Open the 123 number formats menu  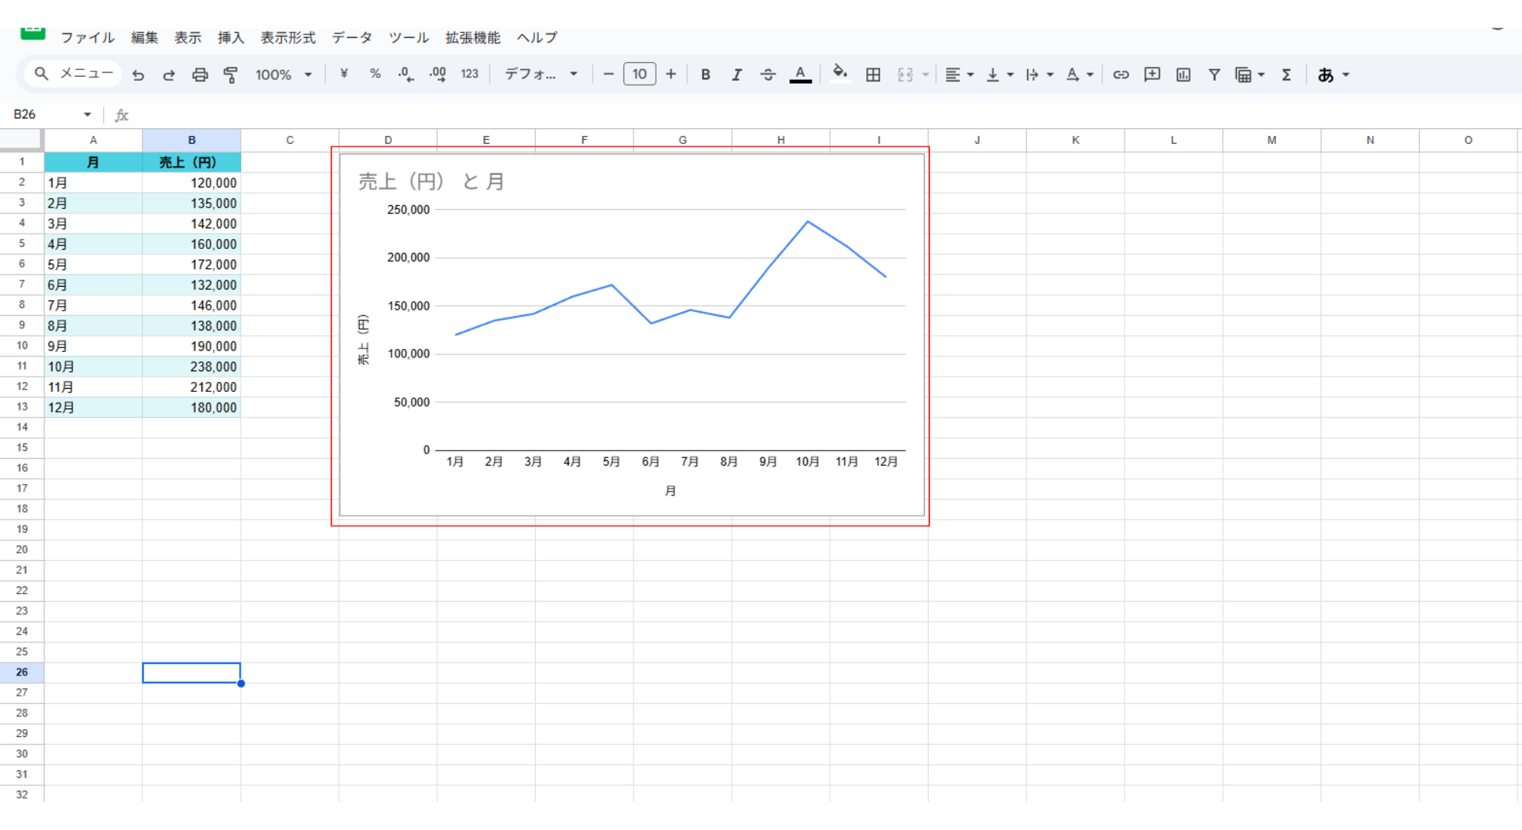(470, 74)
